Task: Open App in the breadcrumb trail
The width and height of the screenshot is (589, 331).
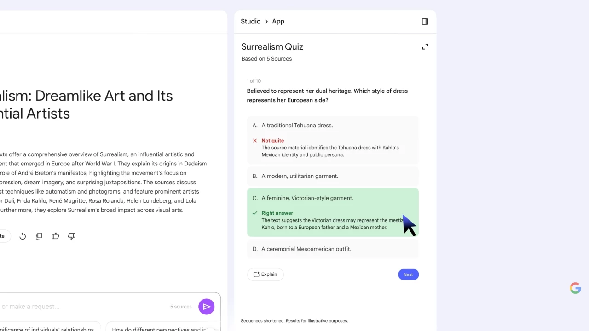Action: (x=278, y=21)
